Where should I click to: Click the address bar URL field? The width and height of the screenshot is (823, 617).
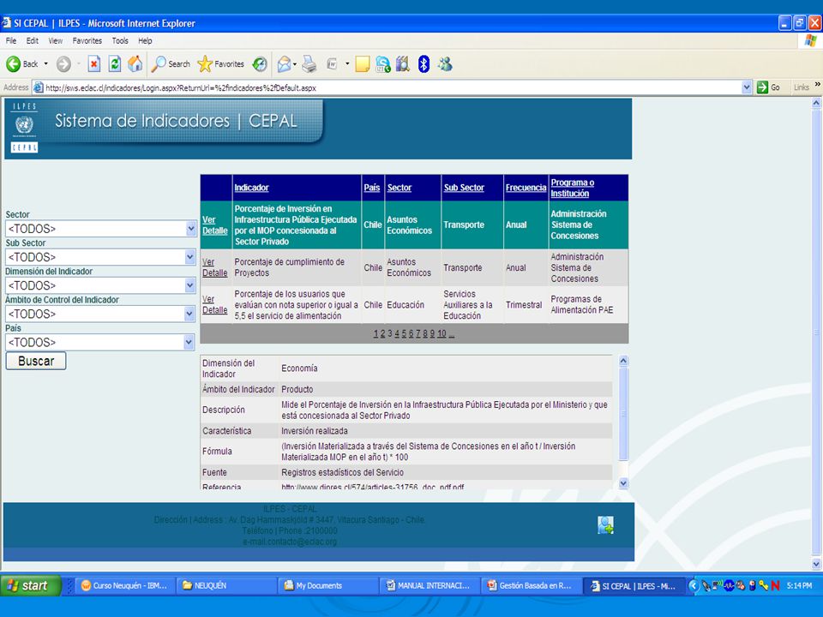coord(388,87)
